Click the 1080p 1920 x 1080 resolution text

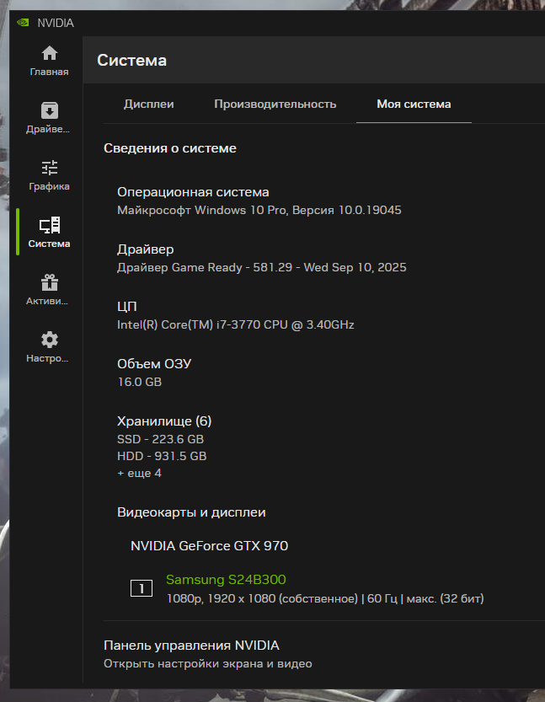pyautogui.click(x=325, y=598)
